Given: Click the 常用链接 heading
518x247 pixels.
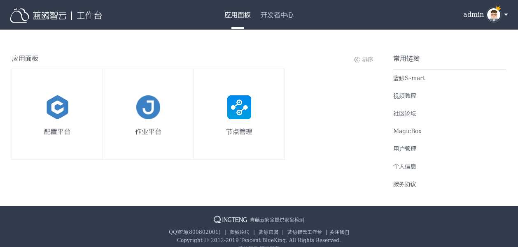Looking at the screenshot, I should pos(406,58).
